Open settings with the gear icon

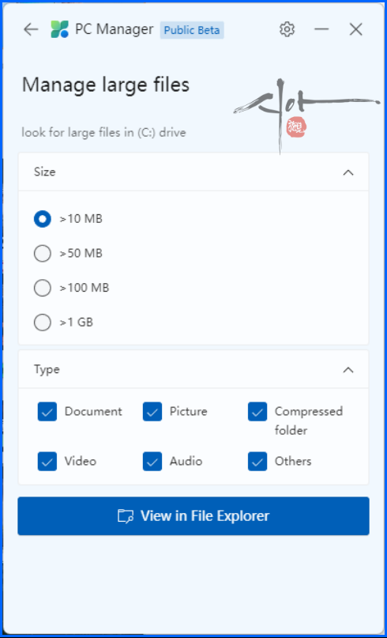click(287, 29)
